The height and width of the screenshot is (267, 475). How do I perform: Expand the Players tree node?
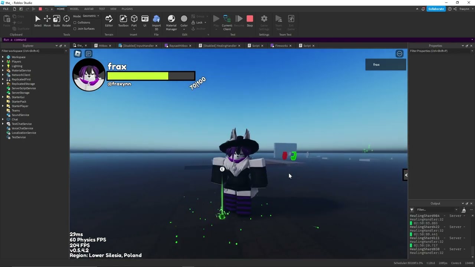3,62
